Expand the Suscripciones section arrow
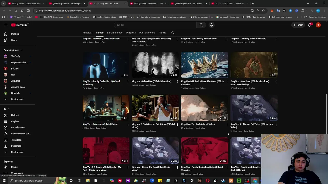The width and height of the screenshot is (328, 184). 22,50
